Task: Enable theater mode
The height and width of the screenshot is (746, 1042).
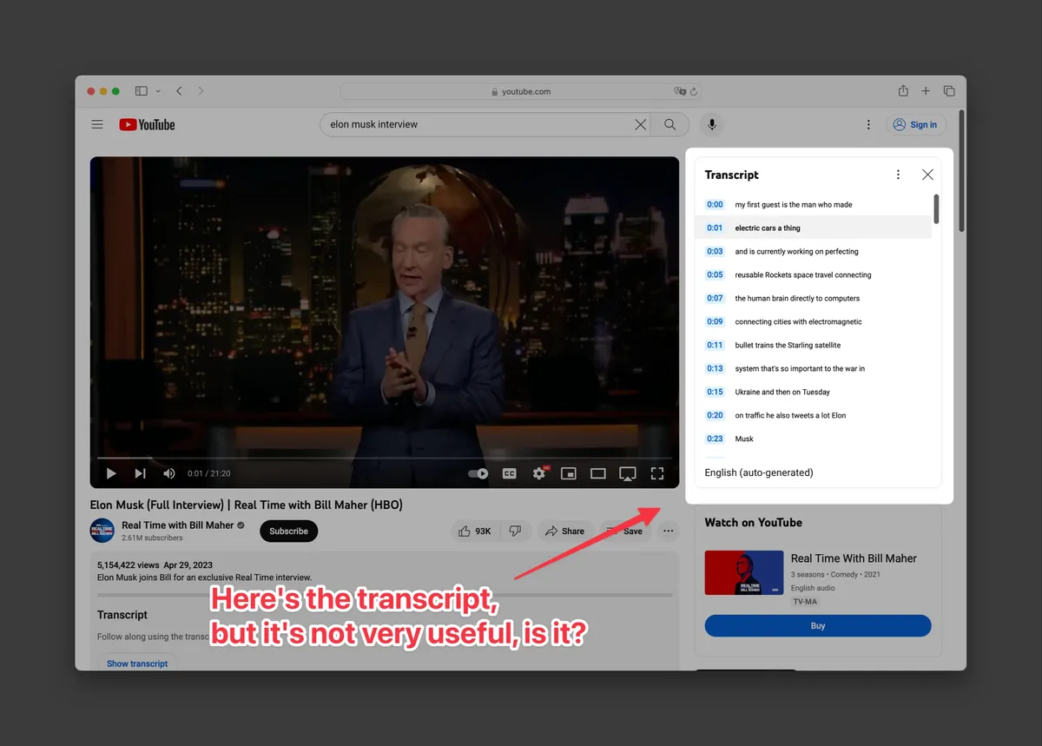Action: tap(598, 473)
